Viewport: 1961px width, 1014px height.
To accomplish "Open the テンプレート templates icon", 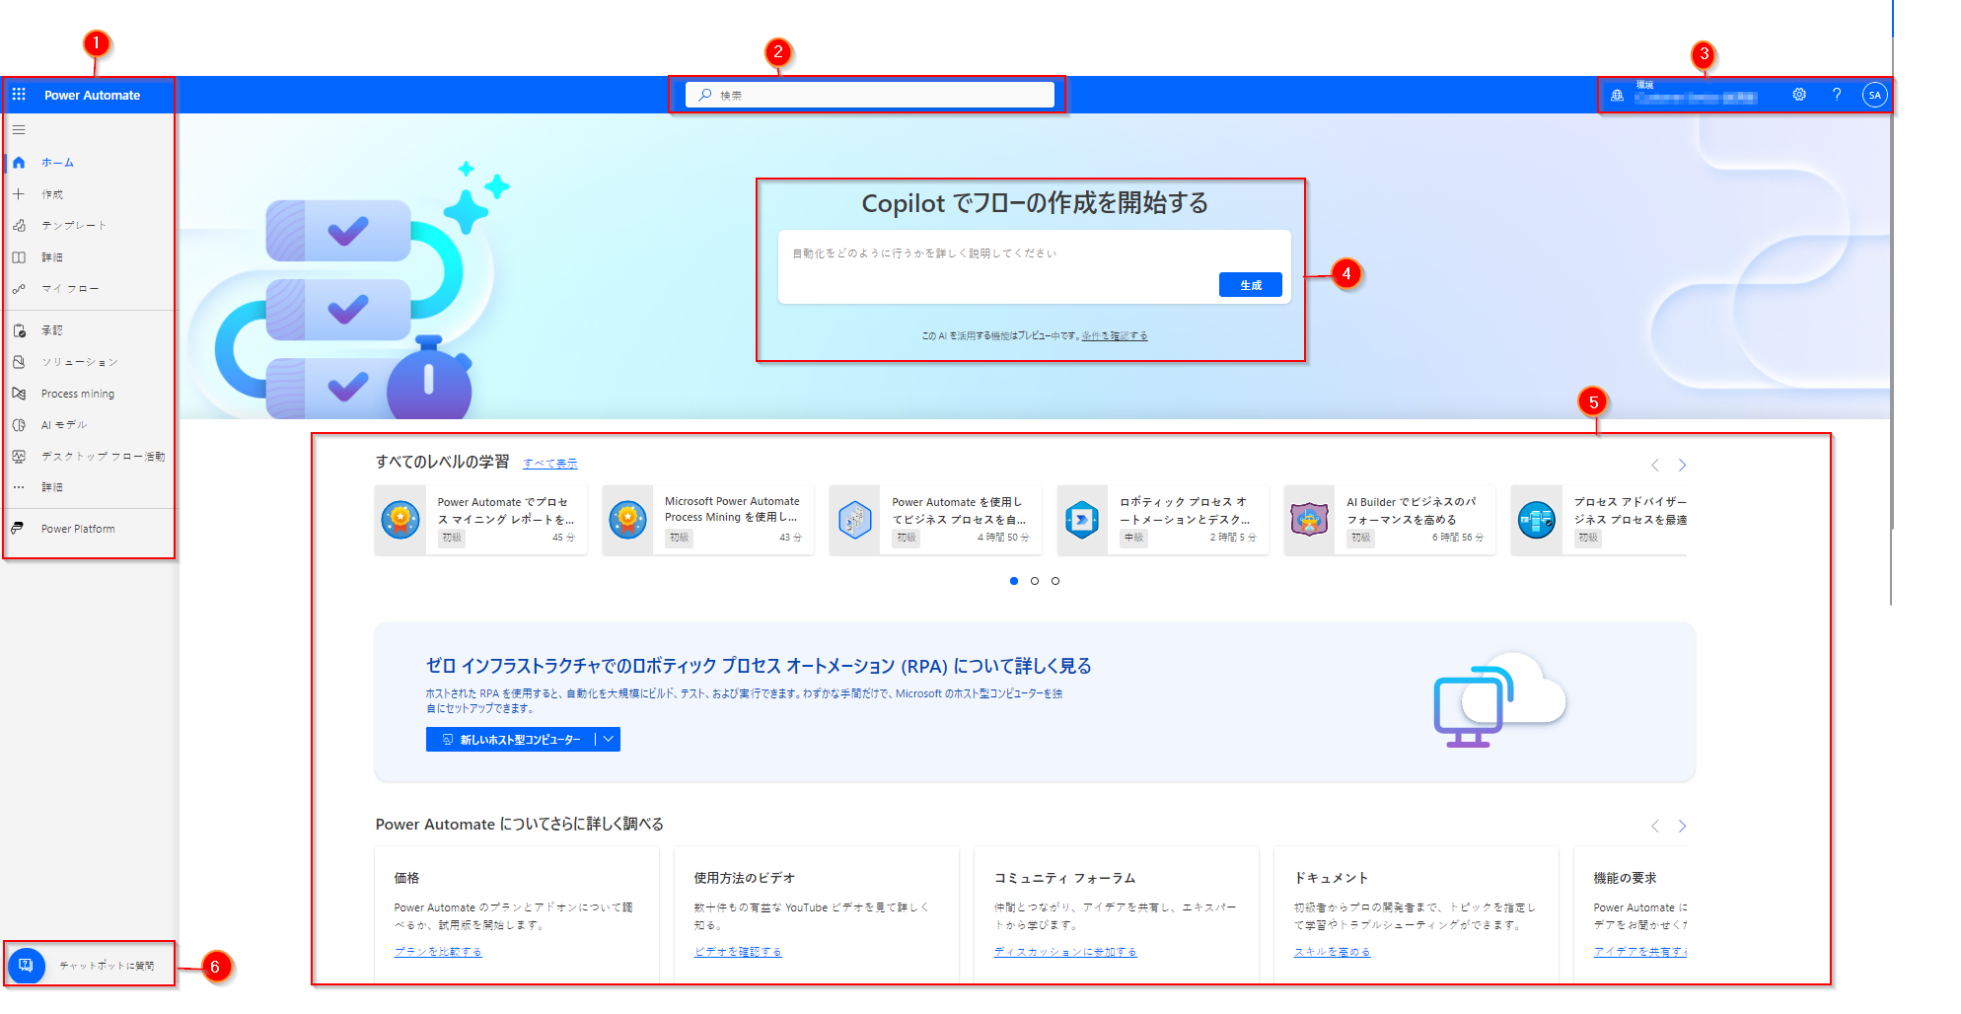I will click(x=19, y=226).
